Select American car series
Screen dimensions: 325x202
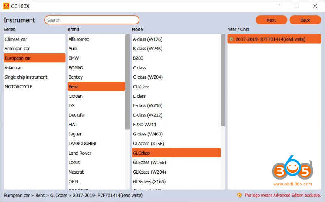pos(35,49)
